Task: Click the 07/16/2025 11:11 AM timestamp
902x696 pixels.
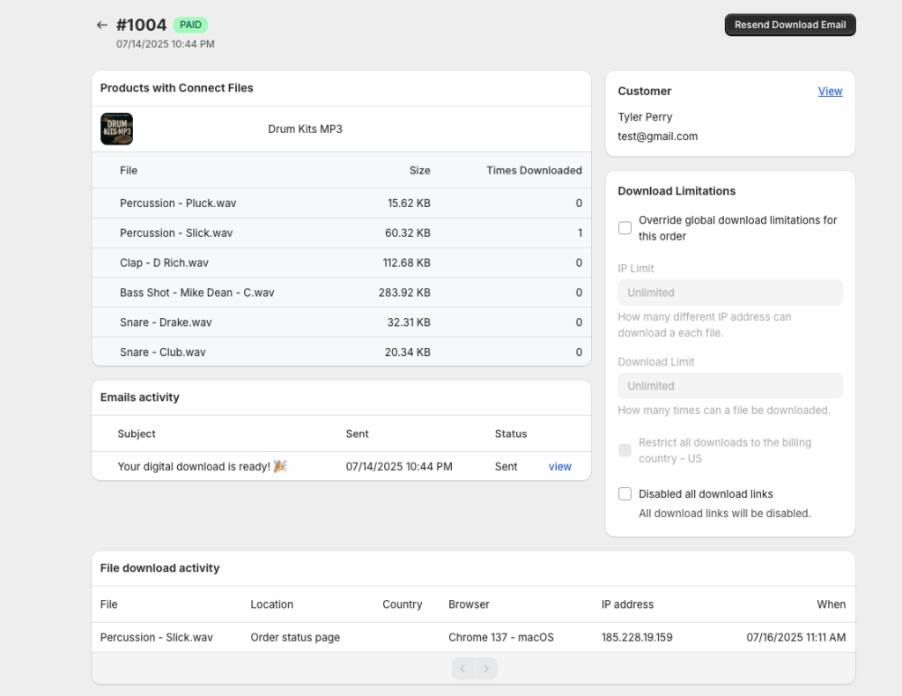Action: pyautogui.click(x=795, y=637)
